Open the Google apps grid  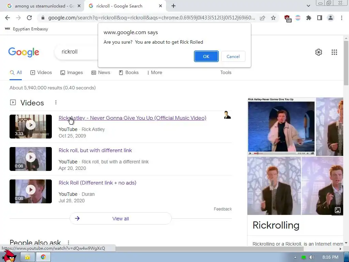coord(334,52)
